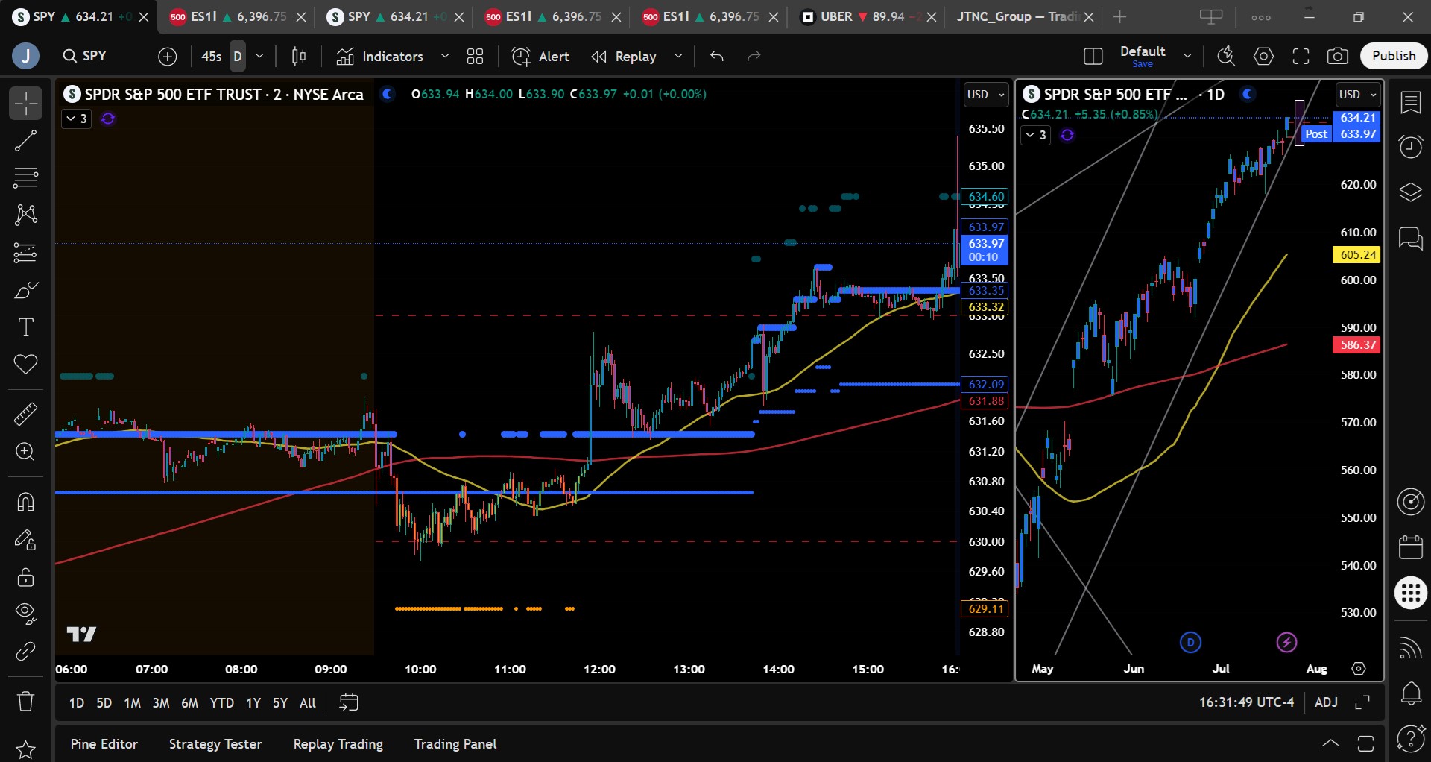Open the Indicators dialog
Image resolution: width=1431 pixels, height=762 pixels.
click(379, 56)
